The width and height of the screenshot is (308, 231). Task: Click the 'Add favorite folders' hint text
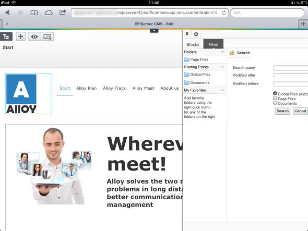199,107
